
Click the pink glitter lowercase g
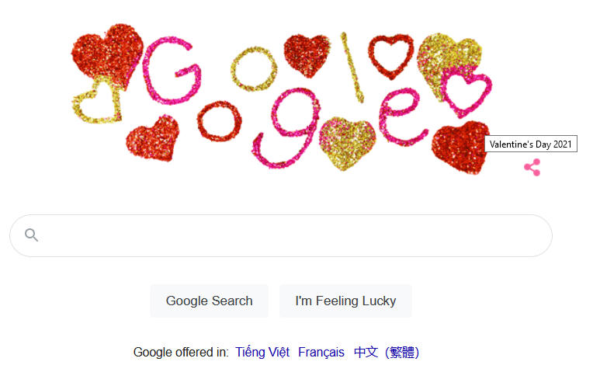tap(286, 128)
